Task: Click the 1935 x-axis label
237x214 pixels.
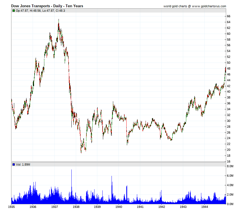Action: point(11,207)
